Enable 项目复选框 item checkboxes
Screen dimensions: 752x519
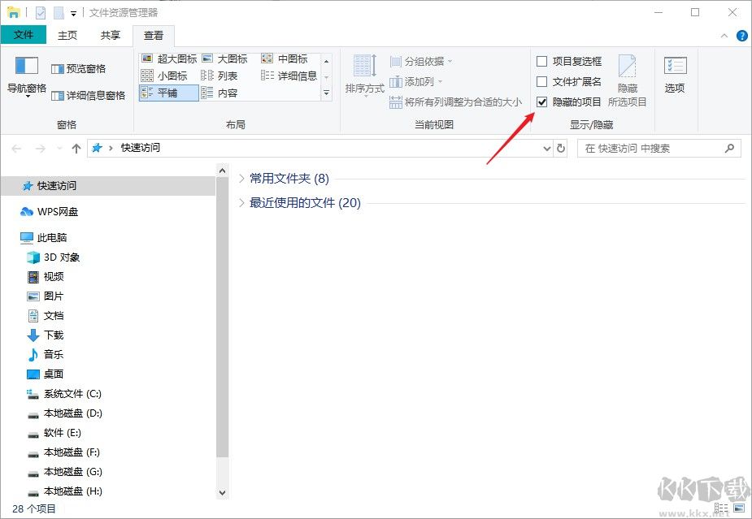[x=541, y=61]
